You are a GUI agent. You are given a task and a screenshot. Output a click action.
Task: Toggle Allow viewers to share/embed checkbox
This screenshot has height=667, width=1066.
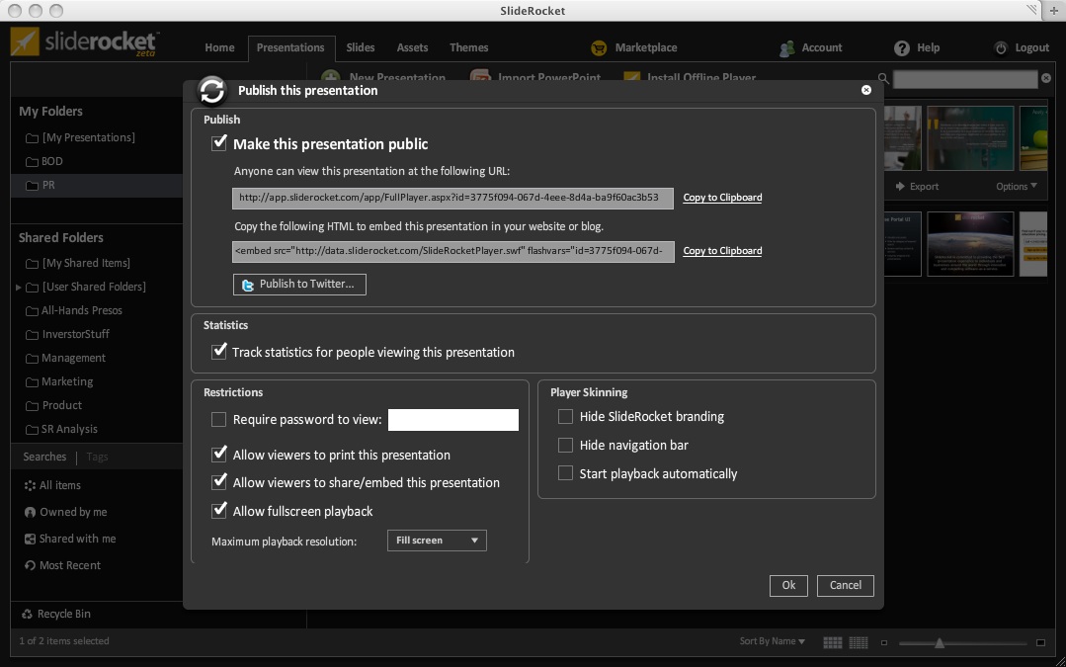coord(219,482)
